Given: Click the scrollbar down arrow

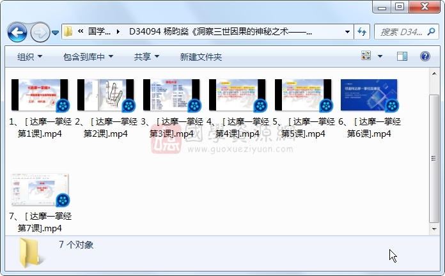Looking at the screenshot, I should [x=434, y=229].
